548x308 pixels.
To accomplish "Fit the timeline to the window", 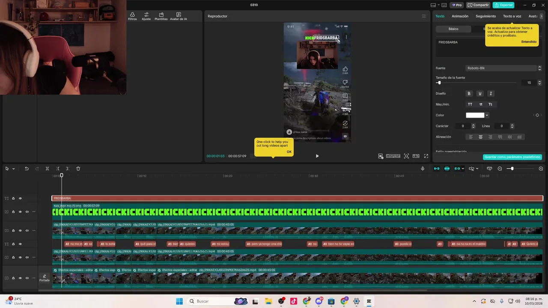I will [x=489, y=169].
